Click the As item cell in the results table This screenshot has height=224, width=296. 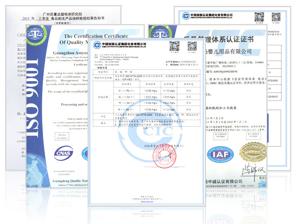127,103
